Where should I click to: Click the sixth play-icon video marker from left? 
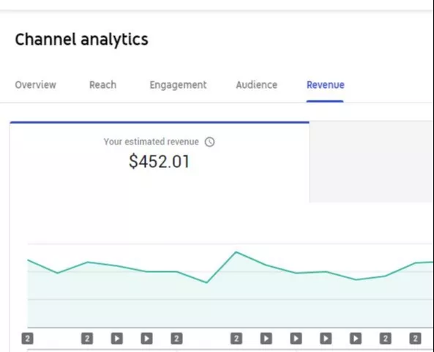356,338
